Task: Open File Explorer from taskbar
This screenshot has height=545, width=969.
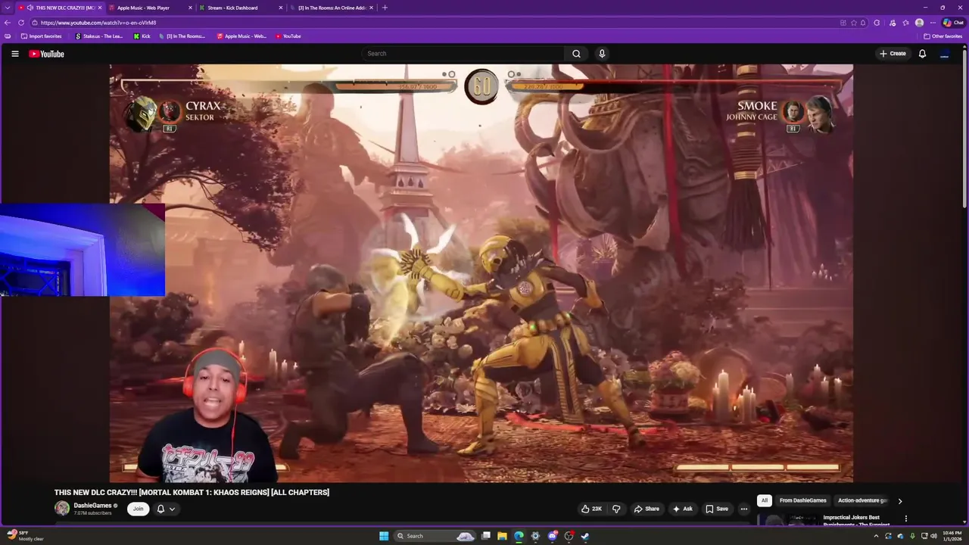Action: [x=502, y=536]
